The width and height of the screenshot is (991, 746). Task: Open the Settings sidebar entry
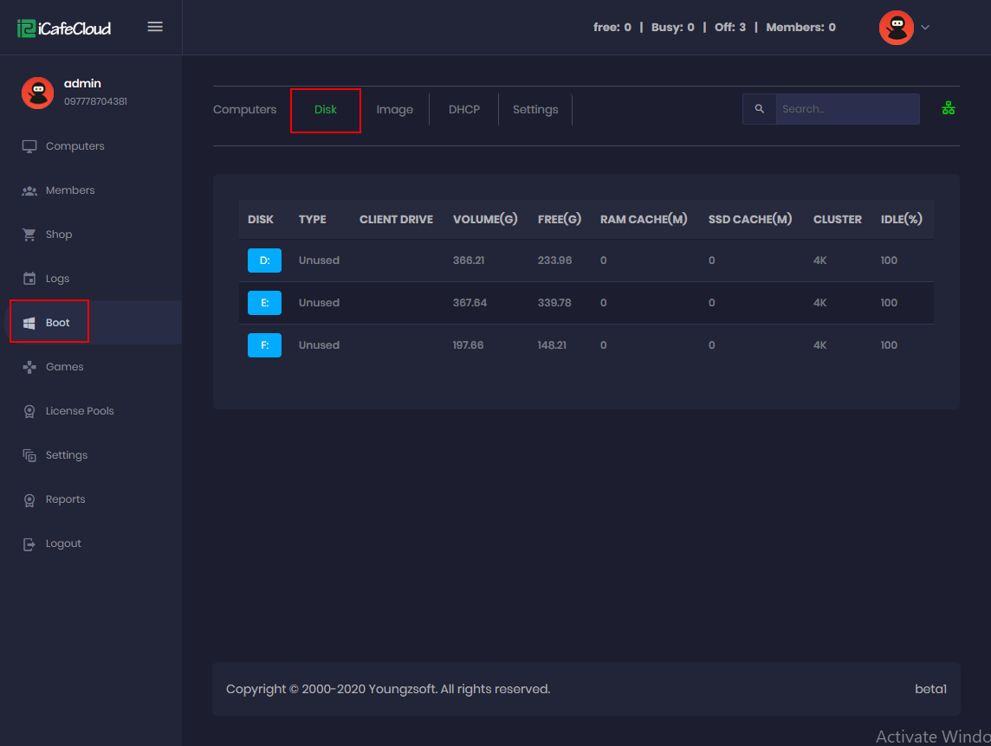(64, 454)
